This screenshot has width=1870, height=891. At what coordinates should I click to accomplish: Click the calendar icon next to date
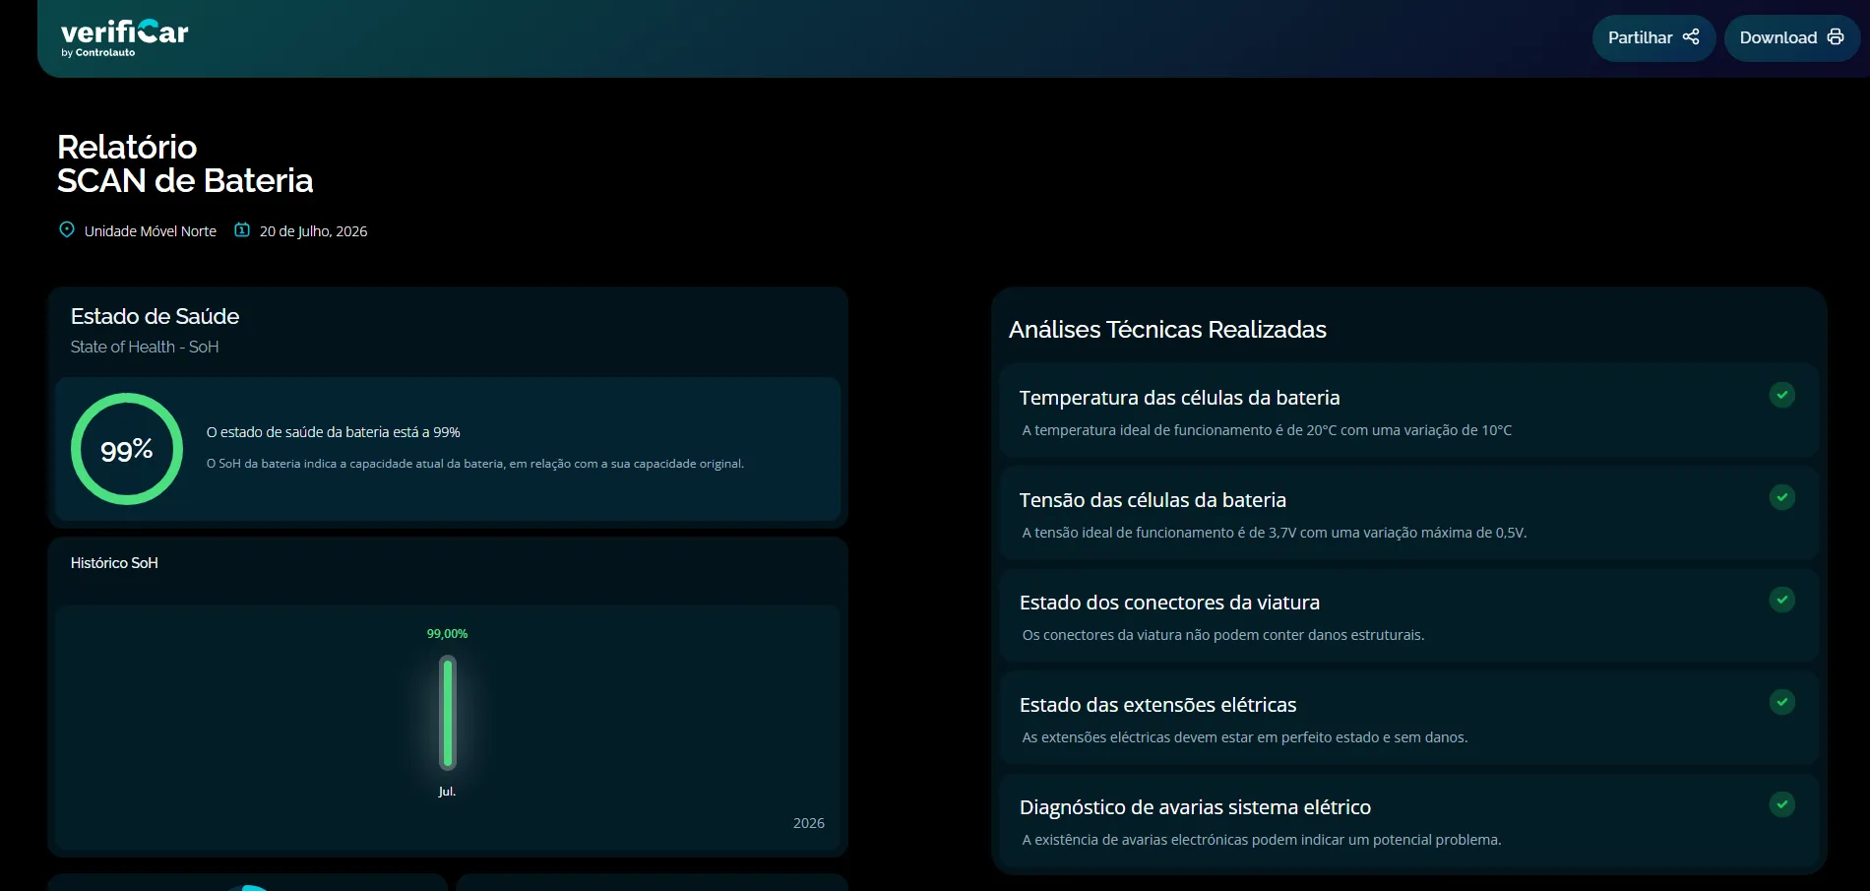pos(242,229)
